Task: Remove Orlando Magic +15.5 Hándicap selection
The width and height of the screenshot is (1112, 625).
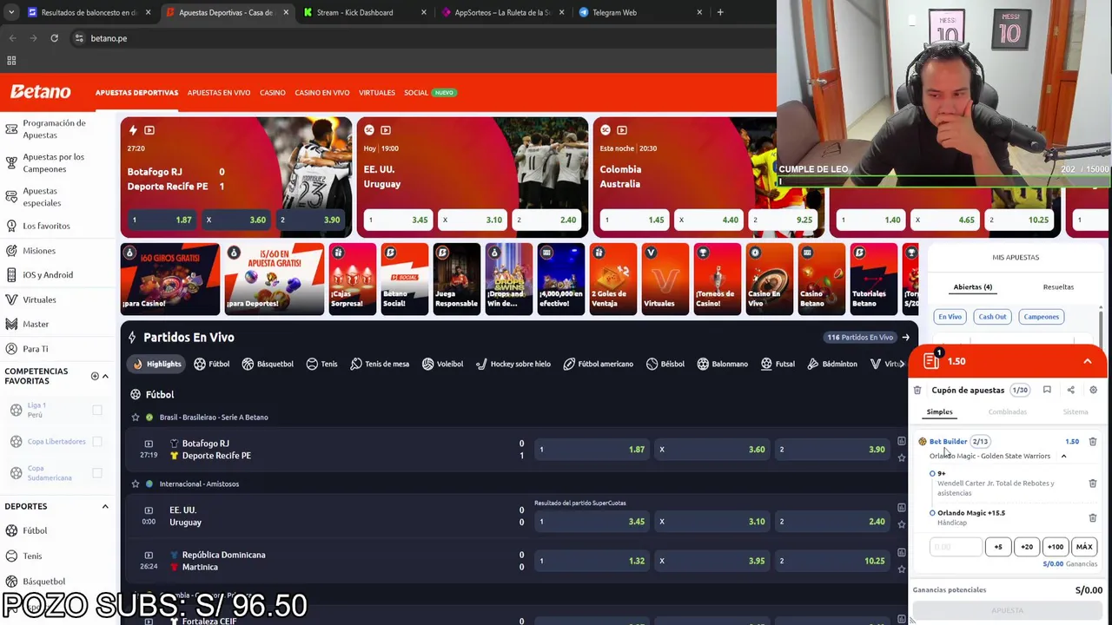Action: coord(1093,518)
